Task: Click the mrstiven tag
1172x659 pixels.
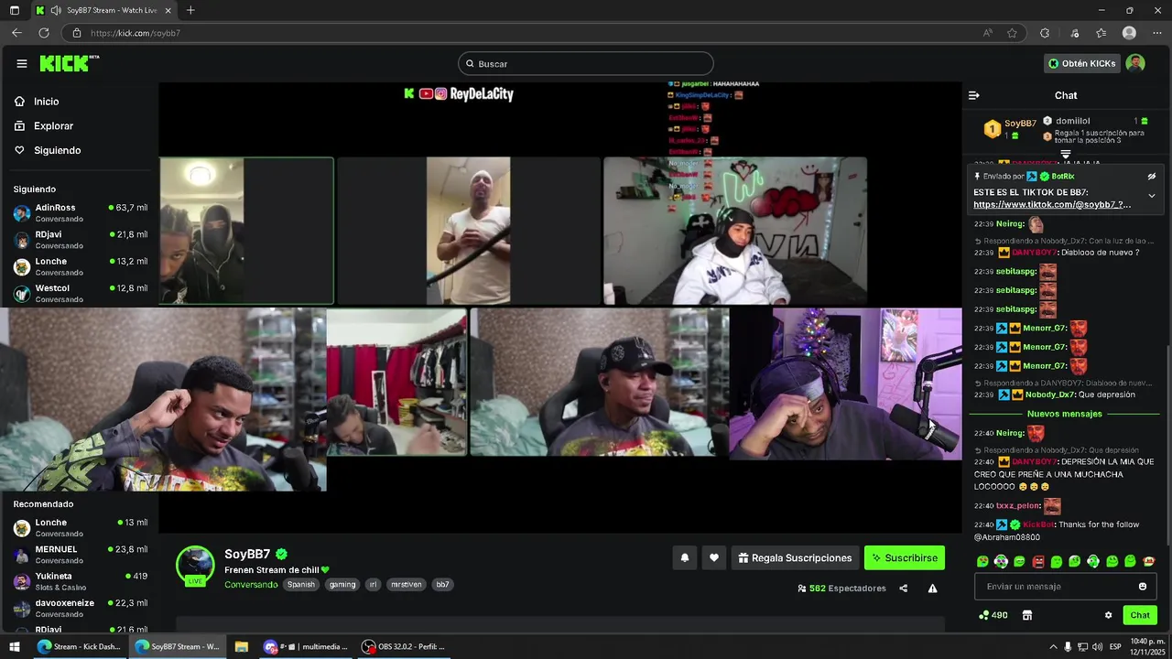Action: (407, 585)
